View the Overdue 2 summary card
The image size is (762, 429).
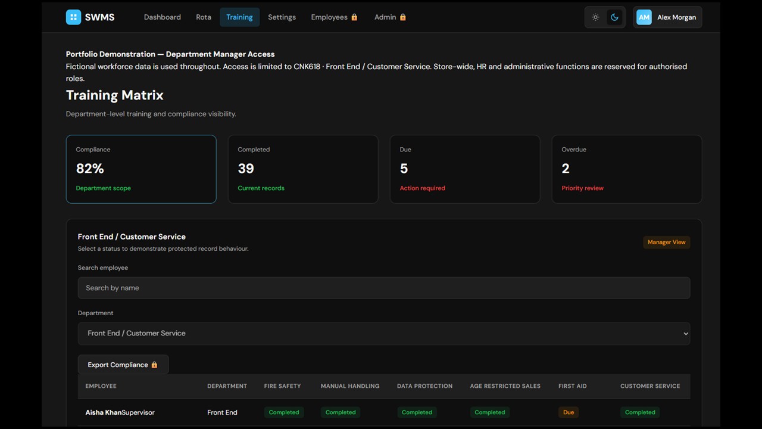(x=627, y=169)
